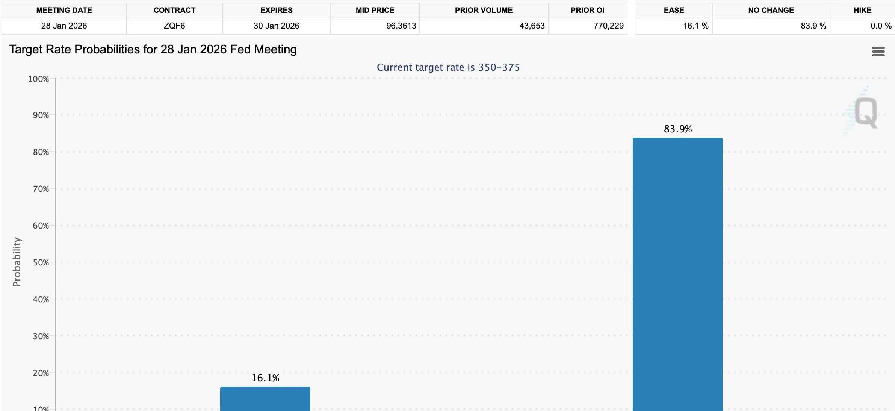The height and width of the screenshot is (411, 895).
Task: Click the 16.1% data label above bar
Action: tap(265, 378)
